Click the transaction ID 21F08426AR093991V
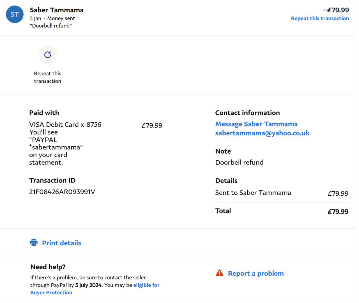Viewport: 359px width, 303px height. (62, 192)
